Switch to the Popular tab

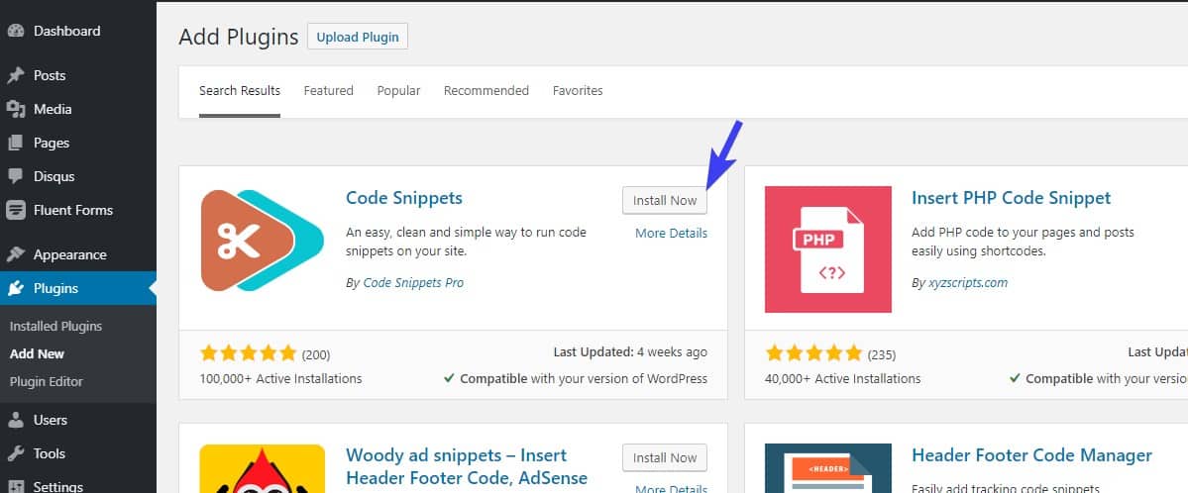pos(398,91)
